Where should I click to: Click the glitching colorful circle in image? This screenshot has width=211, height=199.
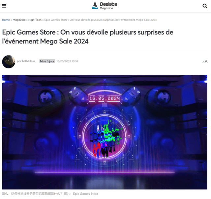[x=105, y=137]
